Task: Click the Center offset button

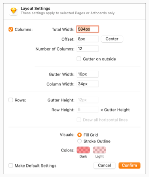Action: click(x=112, y=39)
